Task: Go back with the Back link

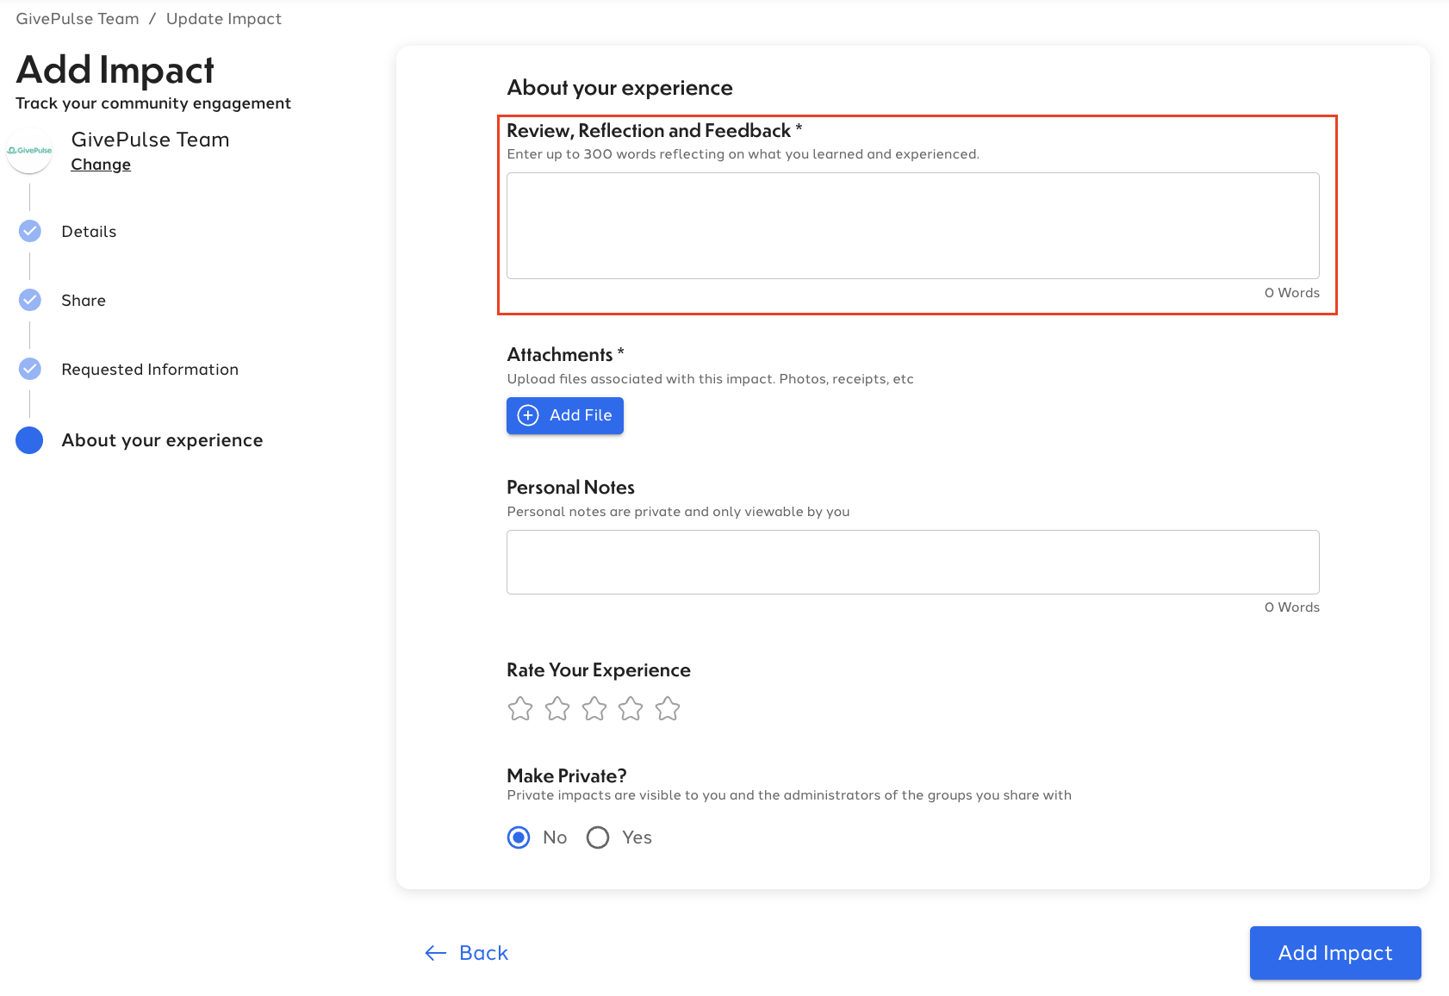Action: coord(467,953)
